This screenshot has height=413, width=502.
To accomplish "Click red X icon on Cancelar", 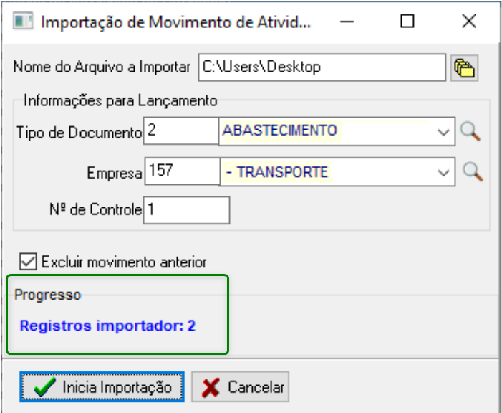I will click(x=211, y=388).
